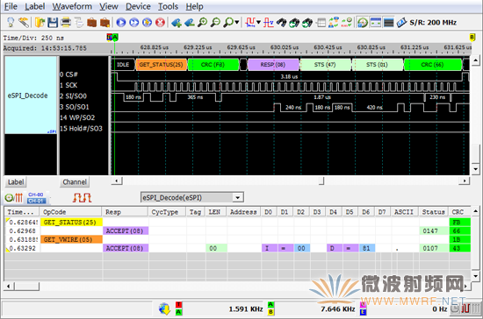Open the Waveform menu
Viewport: 483px width, 319px height.
pyautogui.click(x=72, y=6)
